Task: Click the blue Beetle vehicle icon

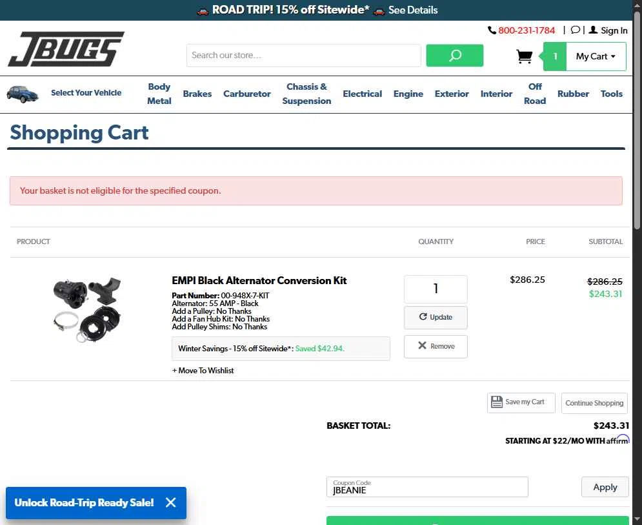Action: tap(23, 94)
